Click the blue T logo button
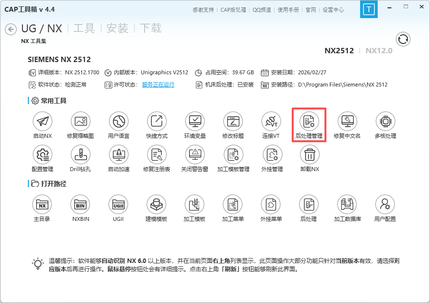This screenshot has width=430, height=303. click(368, 9)
